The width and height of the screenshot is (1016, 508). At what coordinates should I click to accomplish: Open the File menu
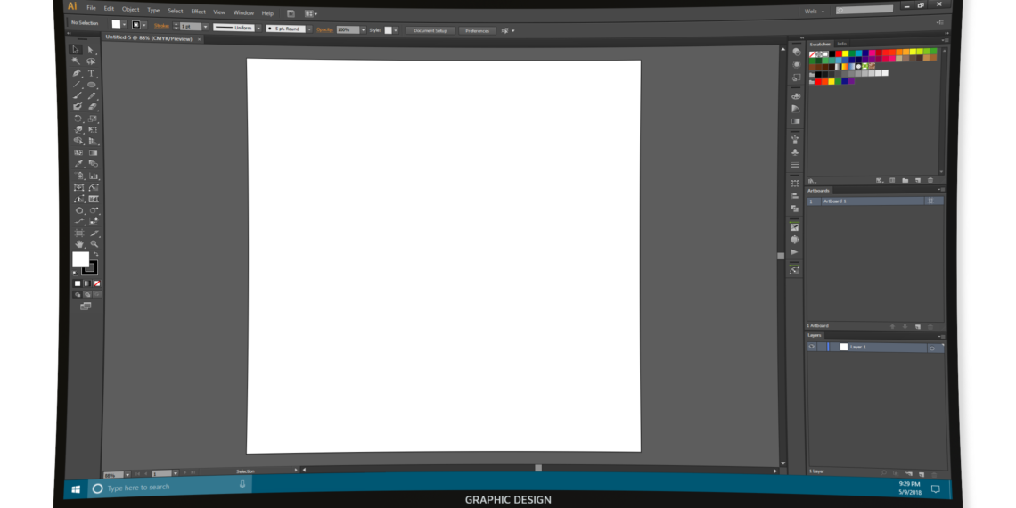point(92,8)
